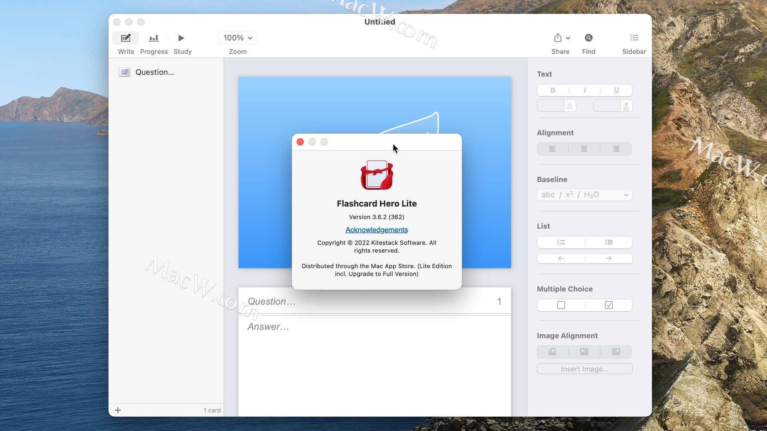Click the Untitled window title
Viewport: 767px width, 431px height.
tap(380, 22)
